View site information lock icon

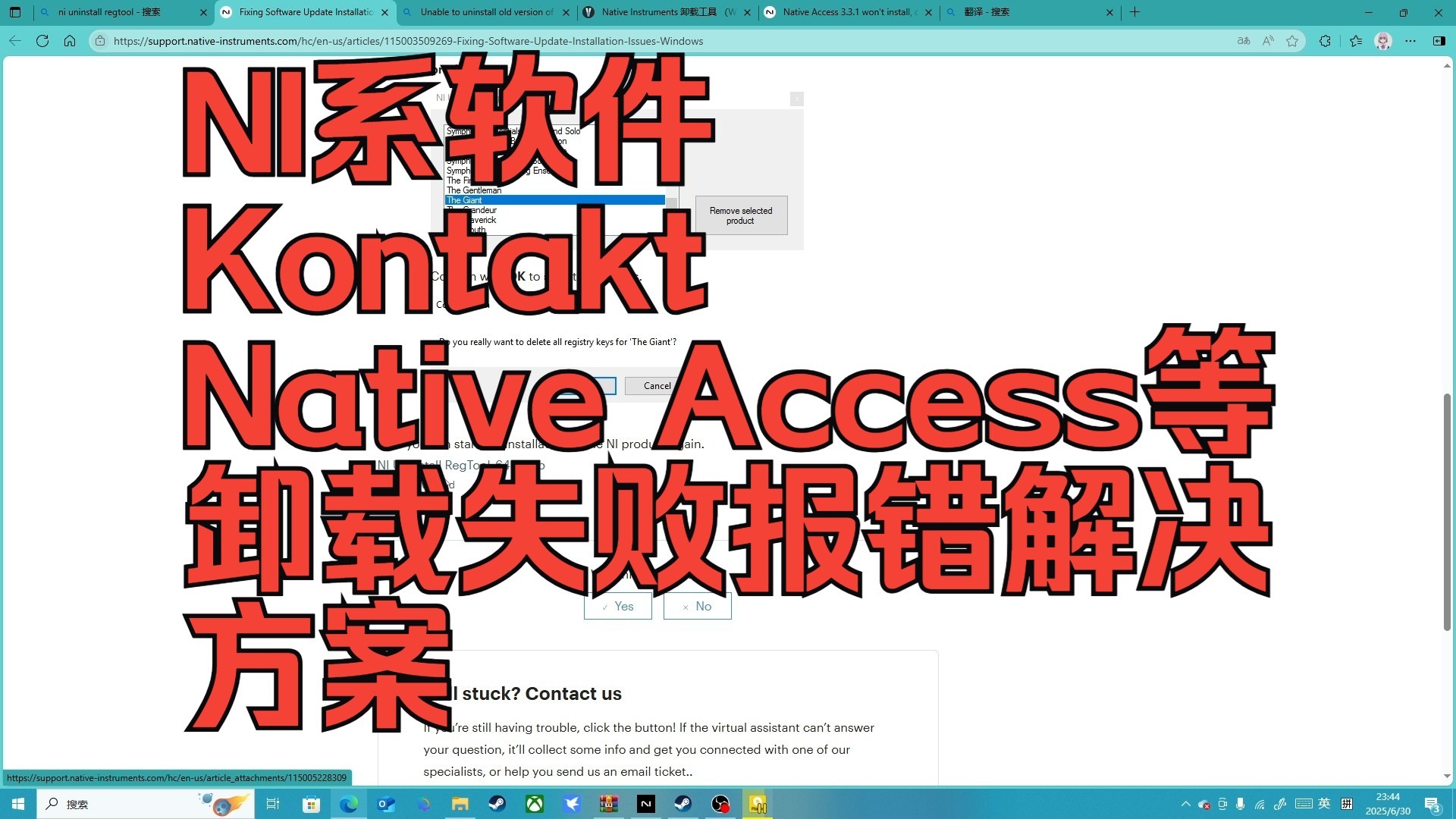coord(100,41)
